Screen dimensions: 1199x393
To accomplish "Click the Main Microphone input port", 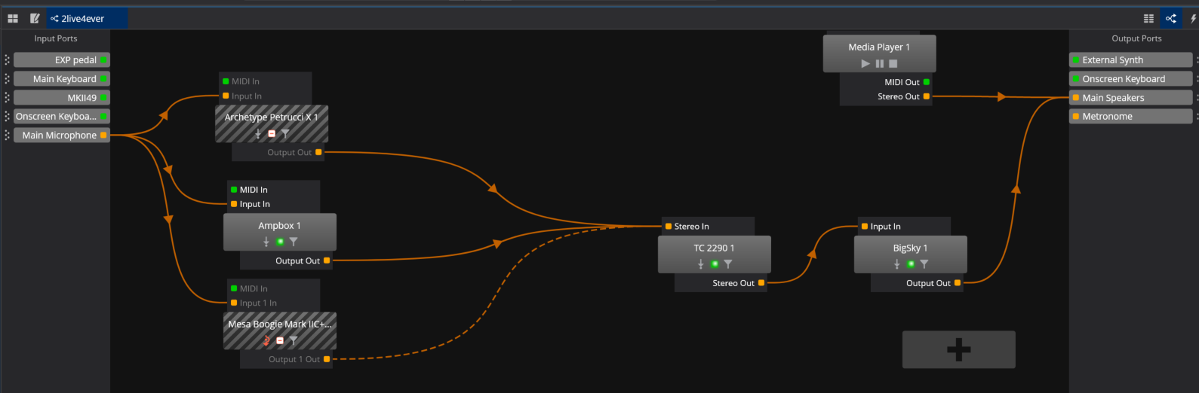I will (62, 136).
